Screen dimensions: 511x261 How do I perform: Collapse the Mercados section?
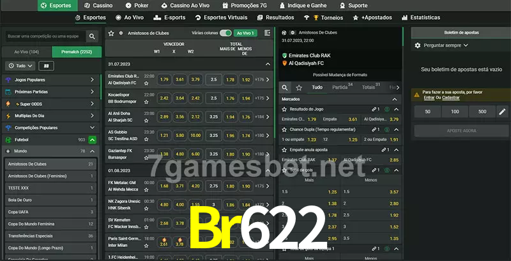tap(395, 100)
